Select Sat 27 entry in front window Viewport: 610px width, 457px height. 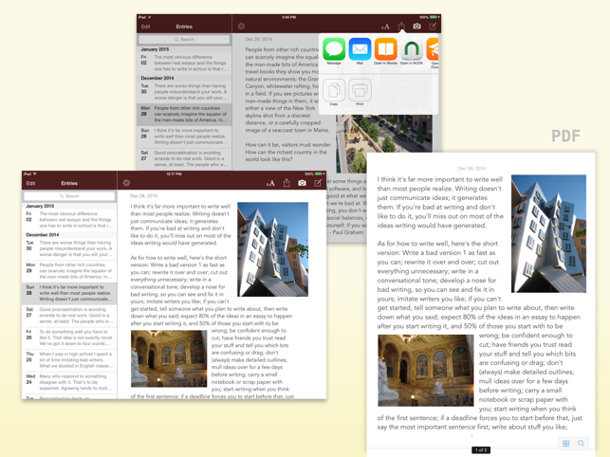(x=69, y=316)
